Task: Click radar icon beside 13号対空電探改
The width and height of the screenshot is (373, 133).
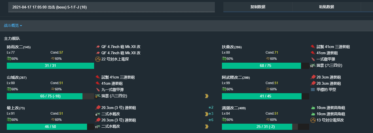Action: tap(313, 120)
